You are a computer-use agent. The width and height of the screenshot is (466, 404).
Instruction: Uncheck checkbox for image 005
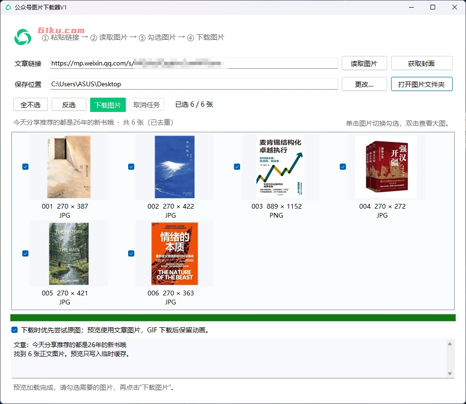pyautogui.click(x=25, y=253)
